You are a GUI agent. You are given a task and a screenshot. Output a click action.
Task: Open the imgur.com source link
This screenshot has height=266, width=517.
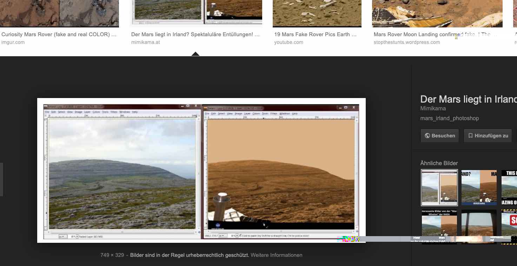13,42
